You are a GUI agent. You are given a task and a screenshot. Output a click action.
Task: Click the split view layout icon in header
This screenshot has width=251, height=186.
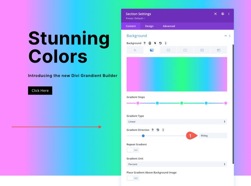223,14
